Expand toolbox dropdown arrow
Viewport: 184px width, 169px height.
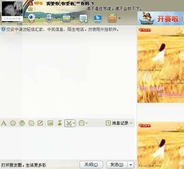click(86, 123)
